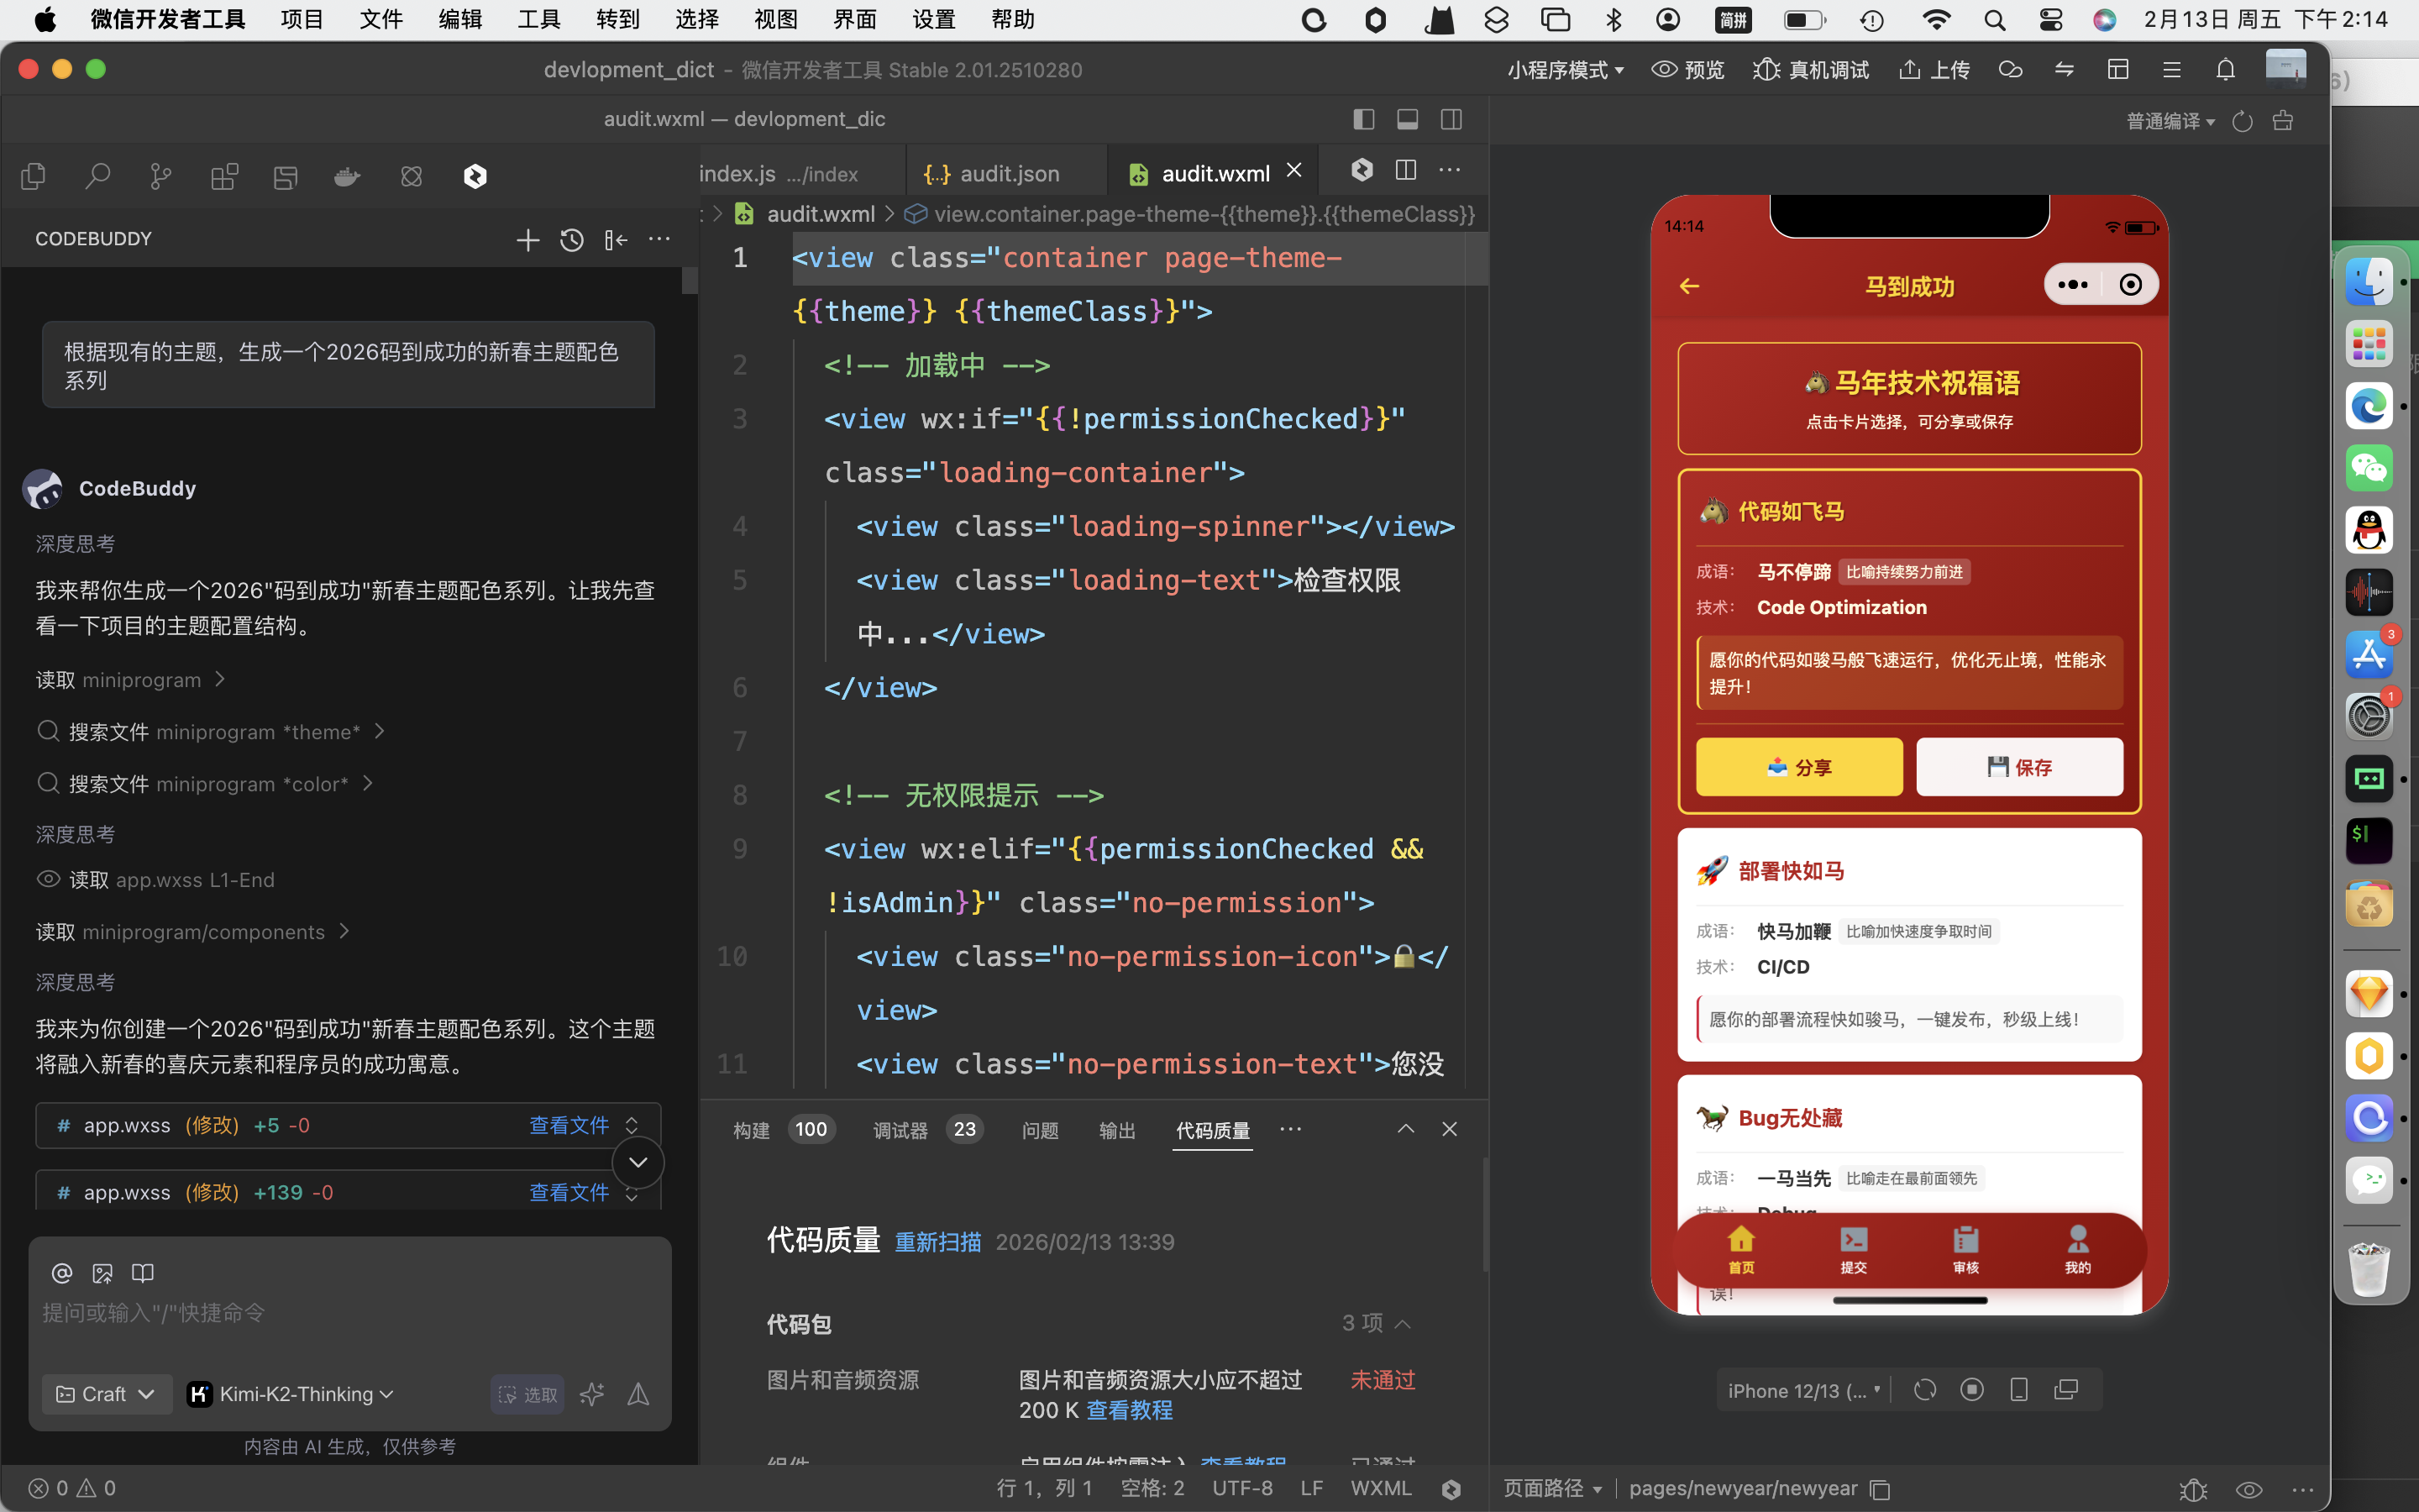Open the Docker whale icon in the sidebar

[x=347, y=177]
